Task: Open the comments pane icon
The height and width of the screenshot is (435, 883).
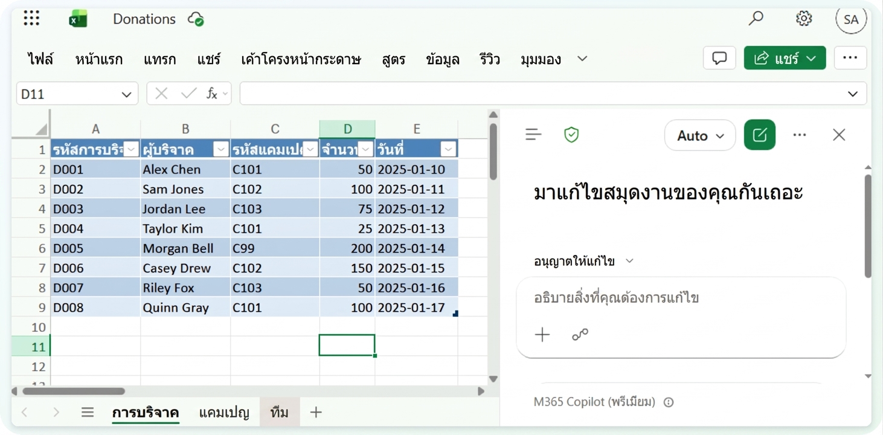Action: 719,58
